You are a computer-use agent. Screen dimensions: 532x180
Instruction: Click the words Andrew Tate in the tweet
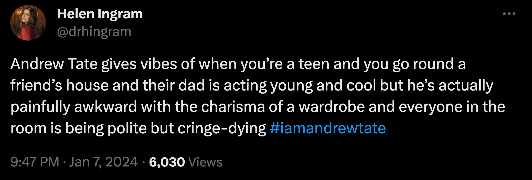(54, 64)
